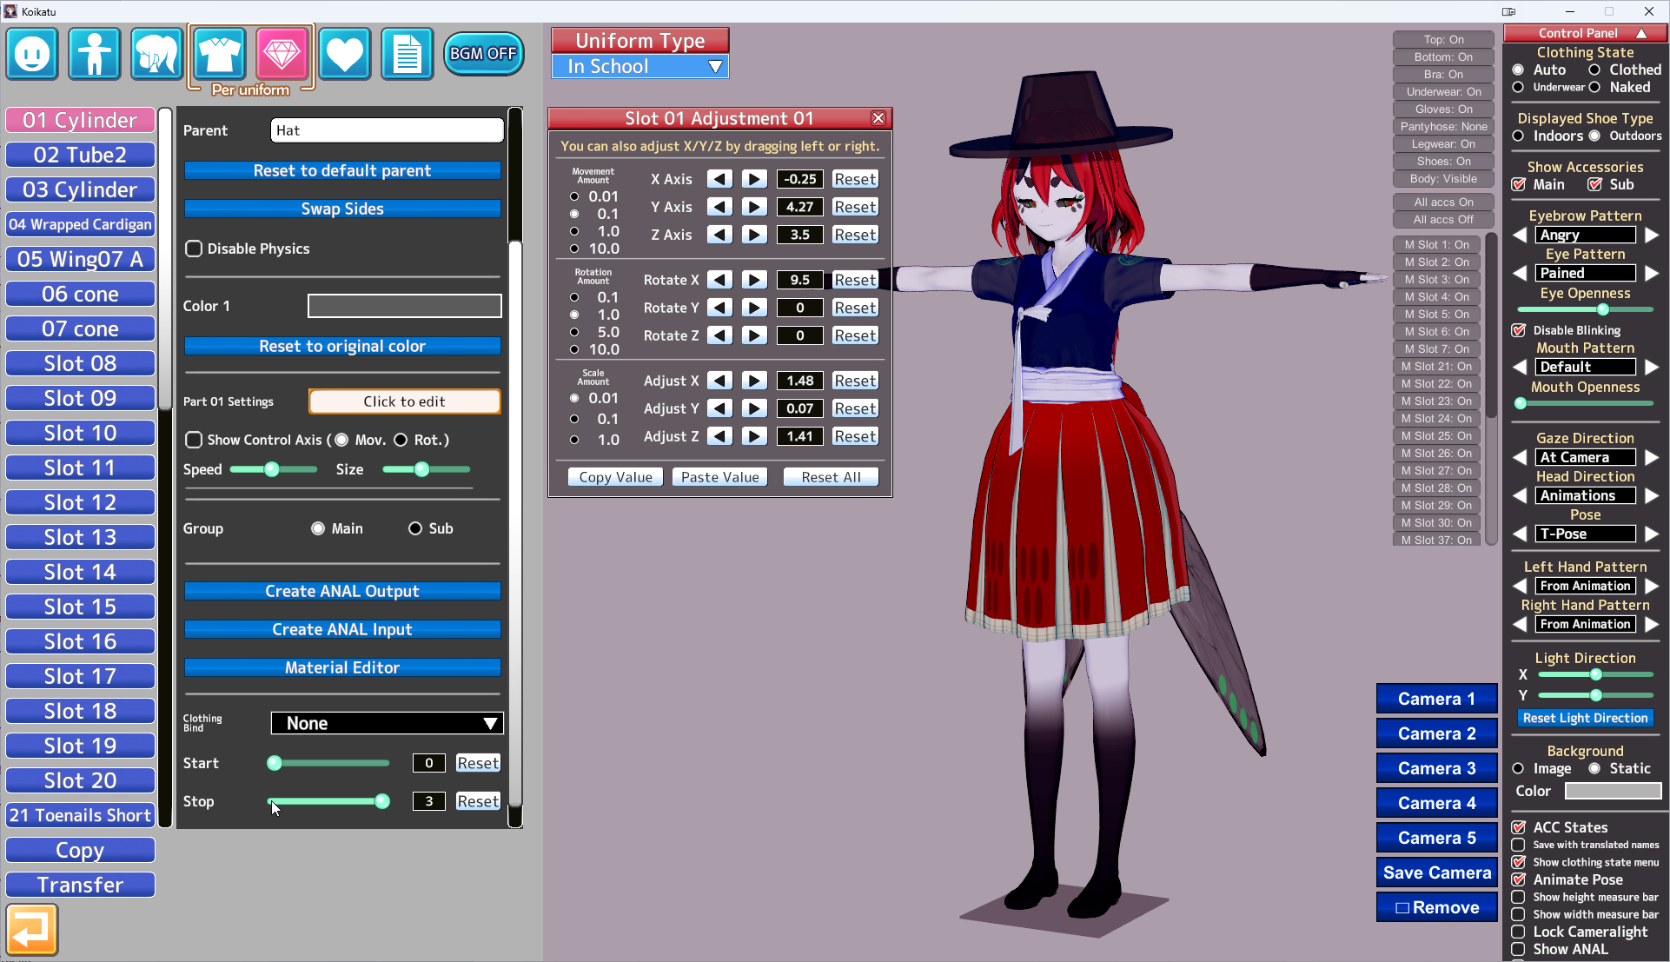Image resolution: width=1670 pixels, height=962 pixels.
Task: Toggle Top: On clothing state
Action: pyautogui.click(x=1443, y=40)
